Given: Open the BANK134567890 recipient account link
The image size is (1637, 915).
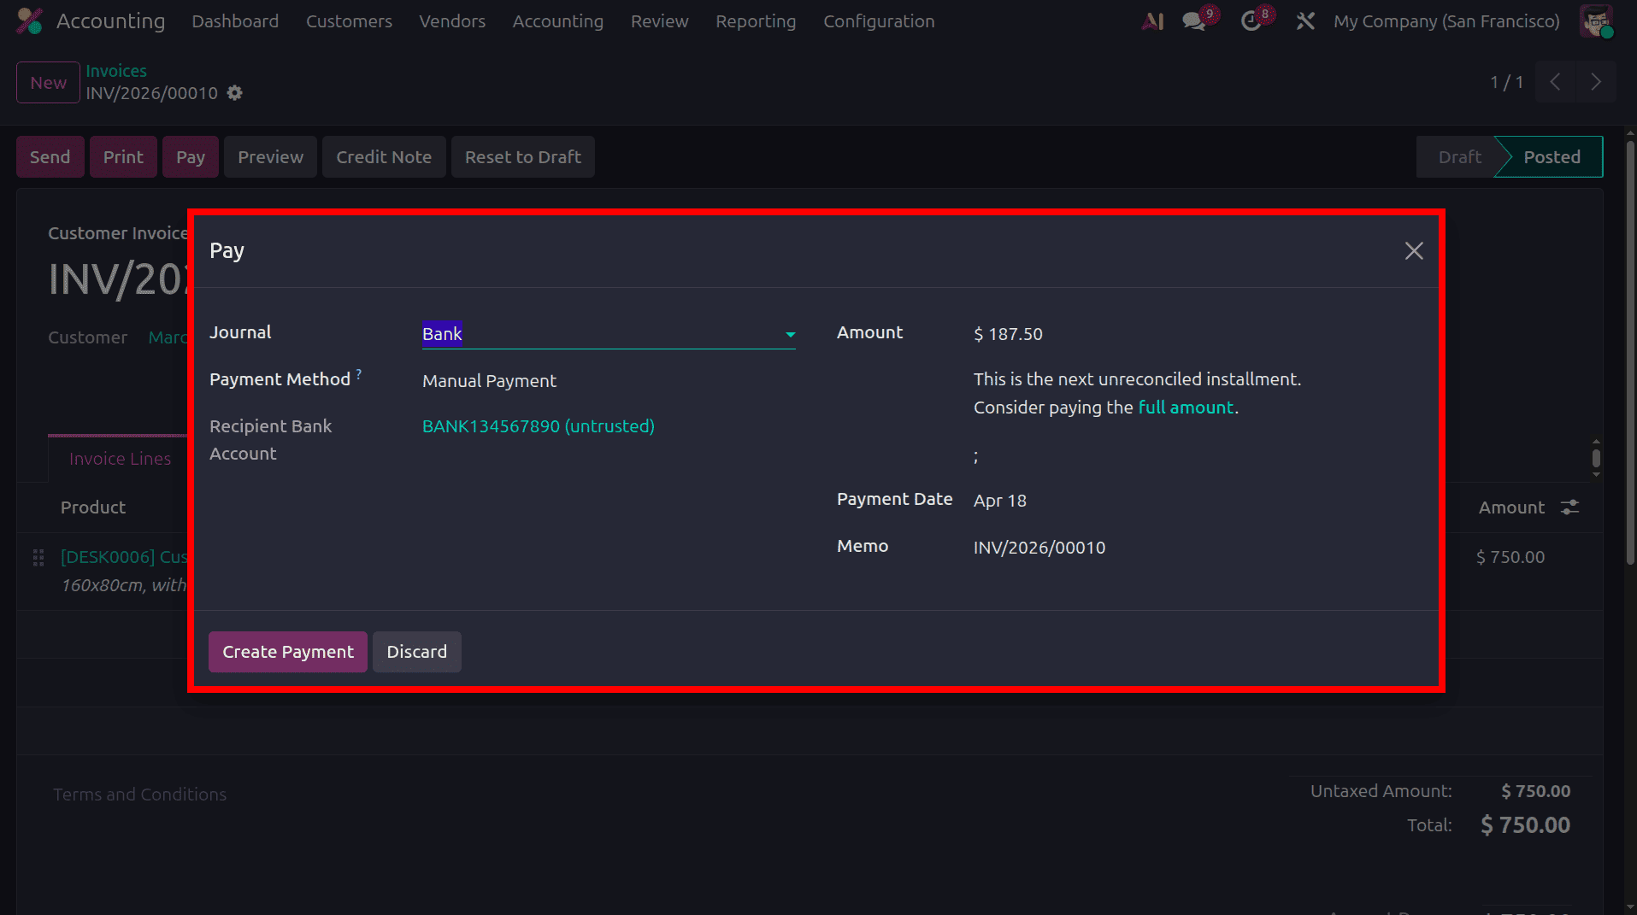Looking at the screenshot, I should pyautogui.click(x=538, y=425).
